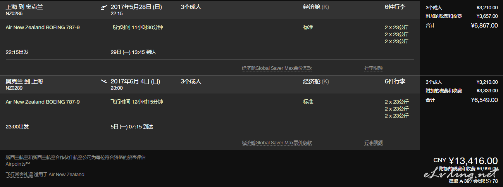This screenshot has width=503, height=187.
Task: Click the takeoff plane icon for Shanghai-Auckland flight
Action: [x=104, y=7]
